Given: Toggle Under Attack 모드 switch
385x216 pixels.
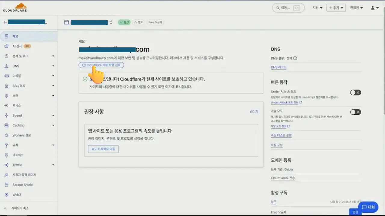Looking at the screenshot, I should coord(356,92).
